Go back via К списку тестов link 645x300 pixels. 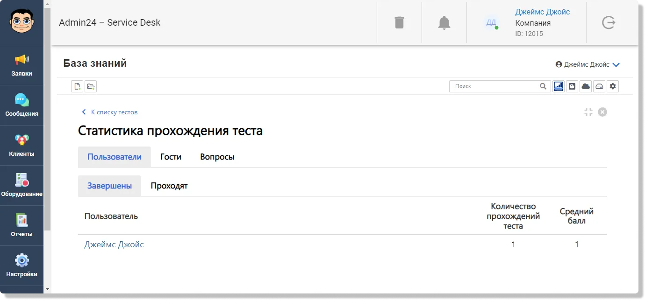110,112
